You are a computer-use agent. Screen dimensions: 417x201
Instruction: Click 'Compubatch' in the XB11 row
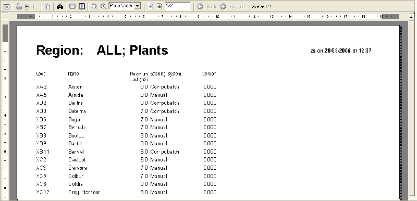point(165,152)
